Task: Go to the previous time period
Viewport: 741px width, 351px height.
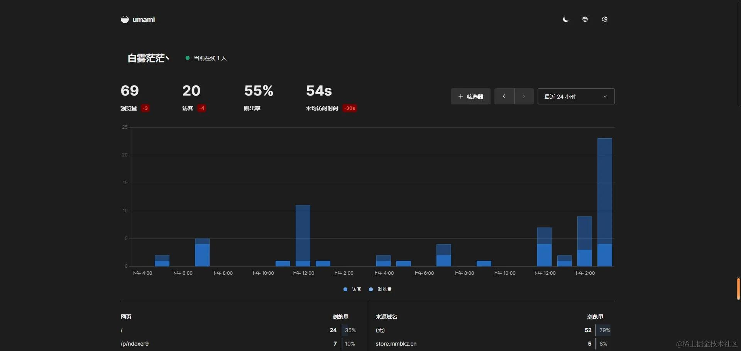Action: tap(504, 96)
